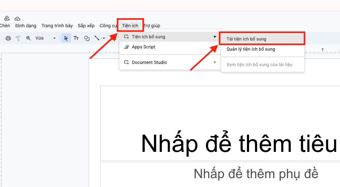Click the cloud saved status icon
Screen dimensions: 340x187
17,19
